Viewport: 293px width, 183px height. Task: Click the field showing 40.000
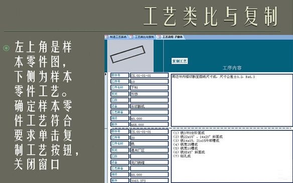click(149, 118)
